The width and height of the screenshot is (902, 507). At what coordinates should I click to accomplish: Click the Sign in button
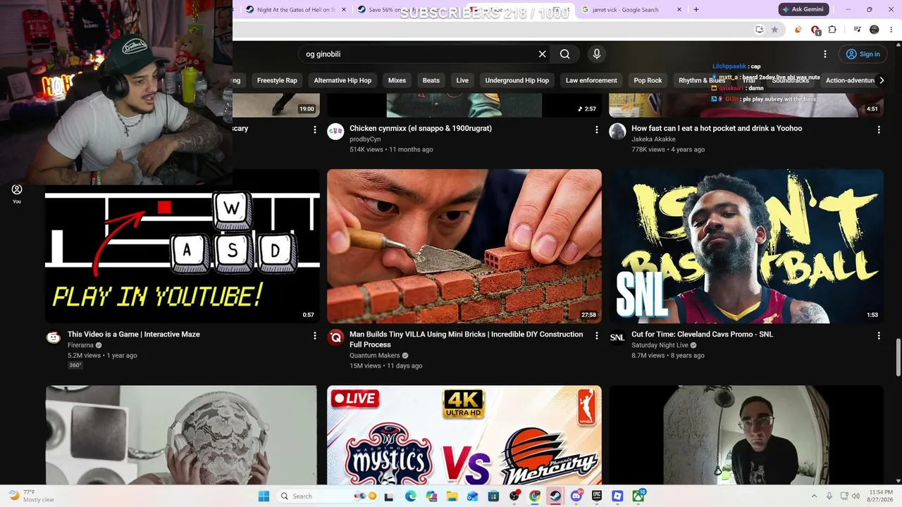pos(863,54)
